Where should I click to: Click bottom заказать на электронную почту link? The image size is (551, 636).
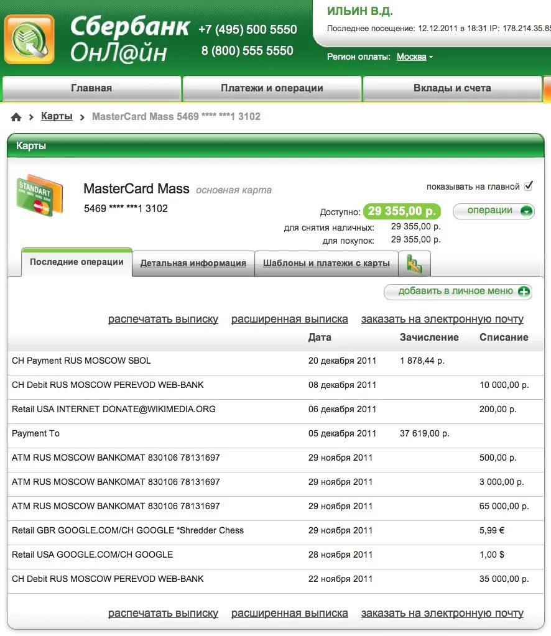point(442,613)
